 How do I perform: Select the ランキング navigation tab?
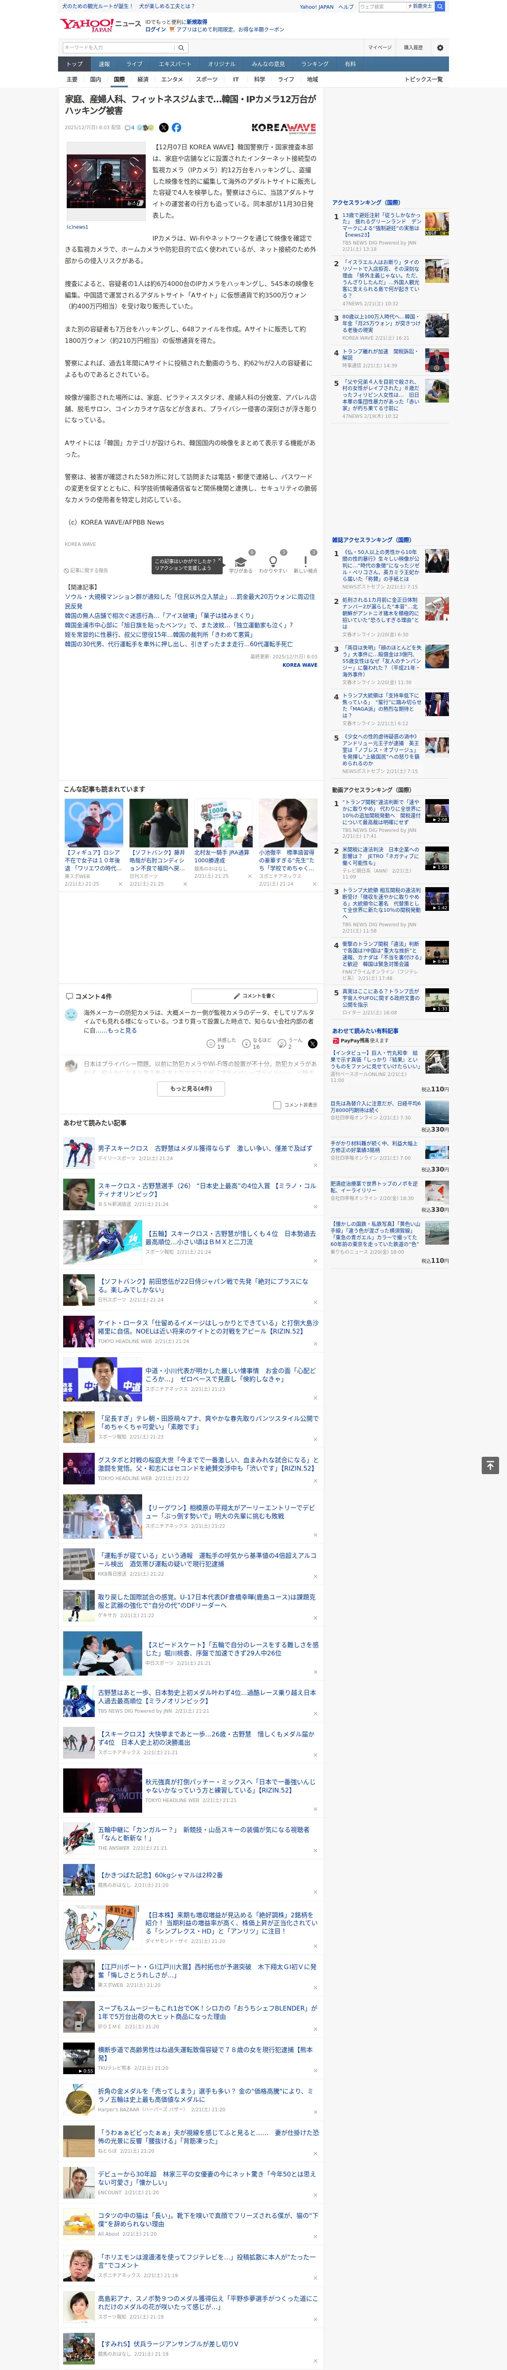click(315, 64)
